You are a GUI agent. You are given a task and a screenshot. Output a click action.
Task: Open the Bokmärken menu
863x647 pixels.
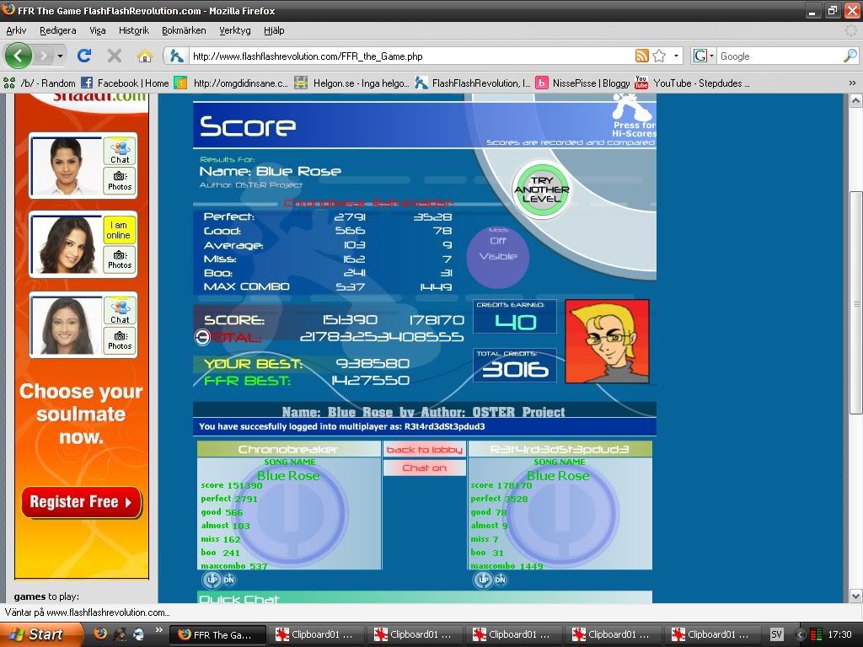184,30
